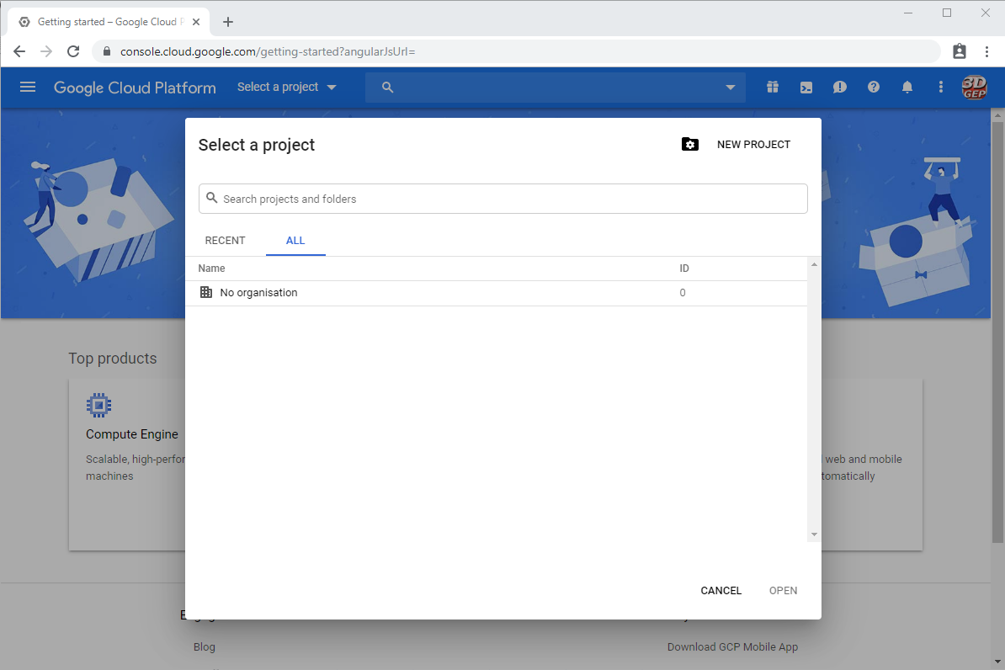Image resolution: width=1005 pixels, height=670 pixels.
Task: Open Chrome three-dot menu
Action: [986, 51]
